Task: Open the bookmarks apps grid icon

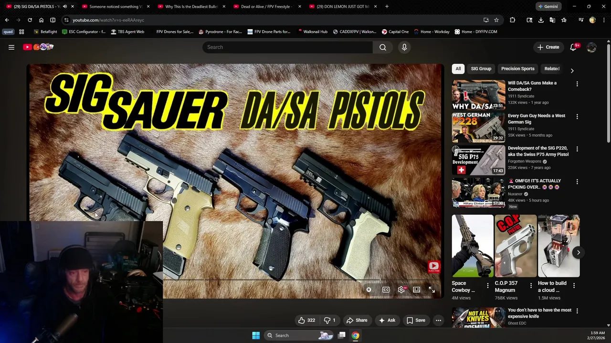Action: click(x=21, y=32)
